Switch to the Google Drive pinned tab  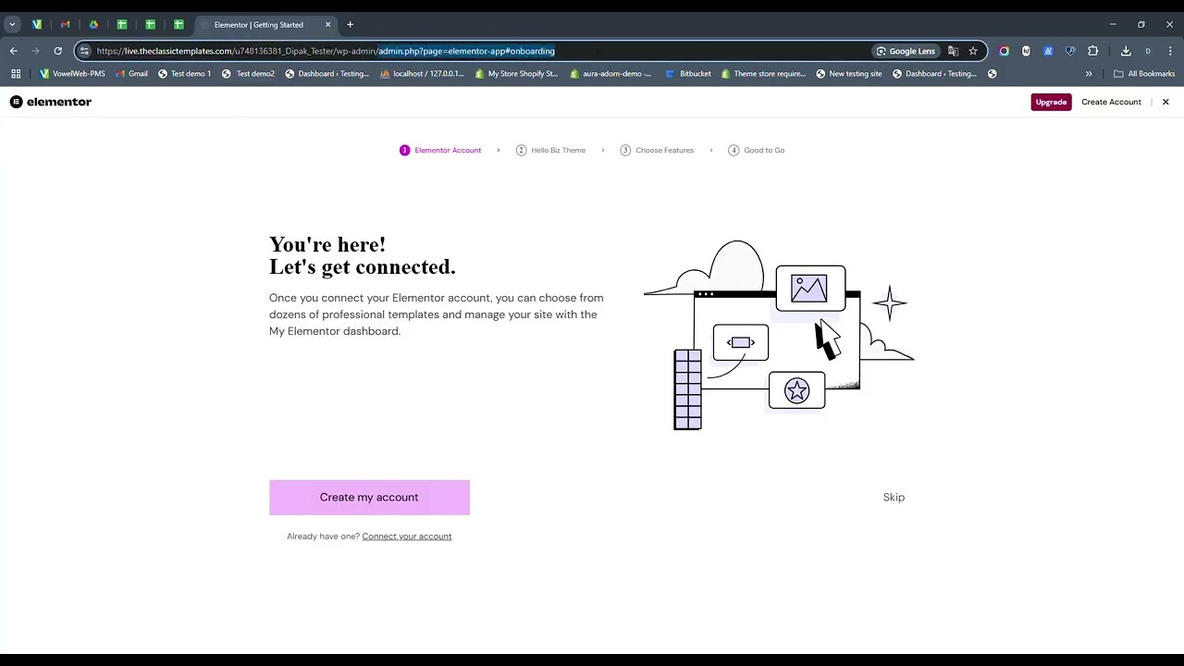click(93, 25)
